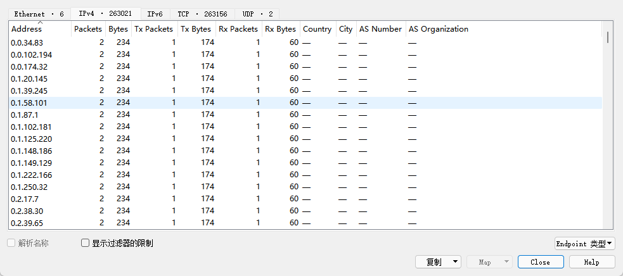The image size is (623, 276).
Task: Sort by the City column header
Action: pos(345,29)
